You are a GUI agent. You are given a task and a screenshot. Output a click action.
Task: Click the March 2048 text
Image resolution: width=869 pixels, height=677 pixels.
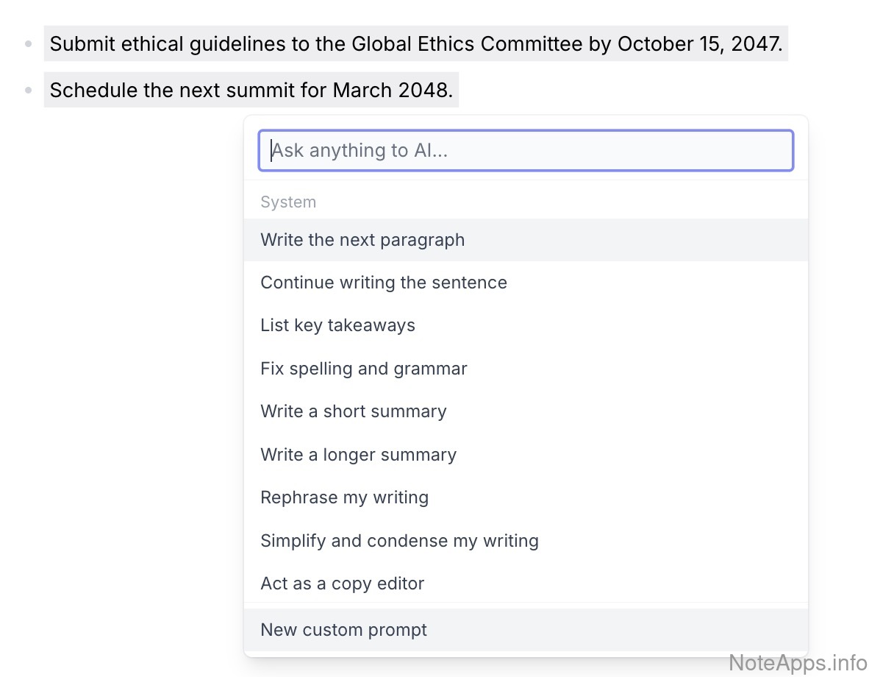tap(390, 91)
